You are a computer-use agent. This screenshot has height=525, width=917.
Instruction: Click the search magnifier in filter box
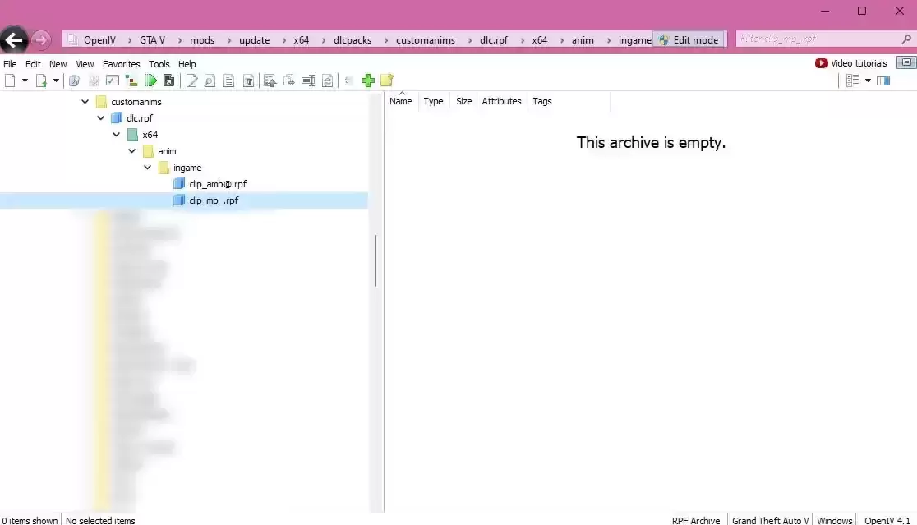(x=906, y=39)
